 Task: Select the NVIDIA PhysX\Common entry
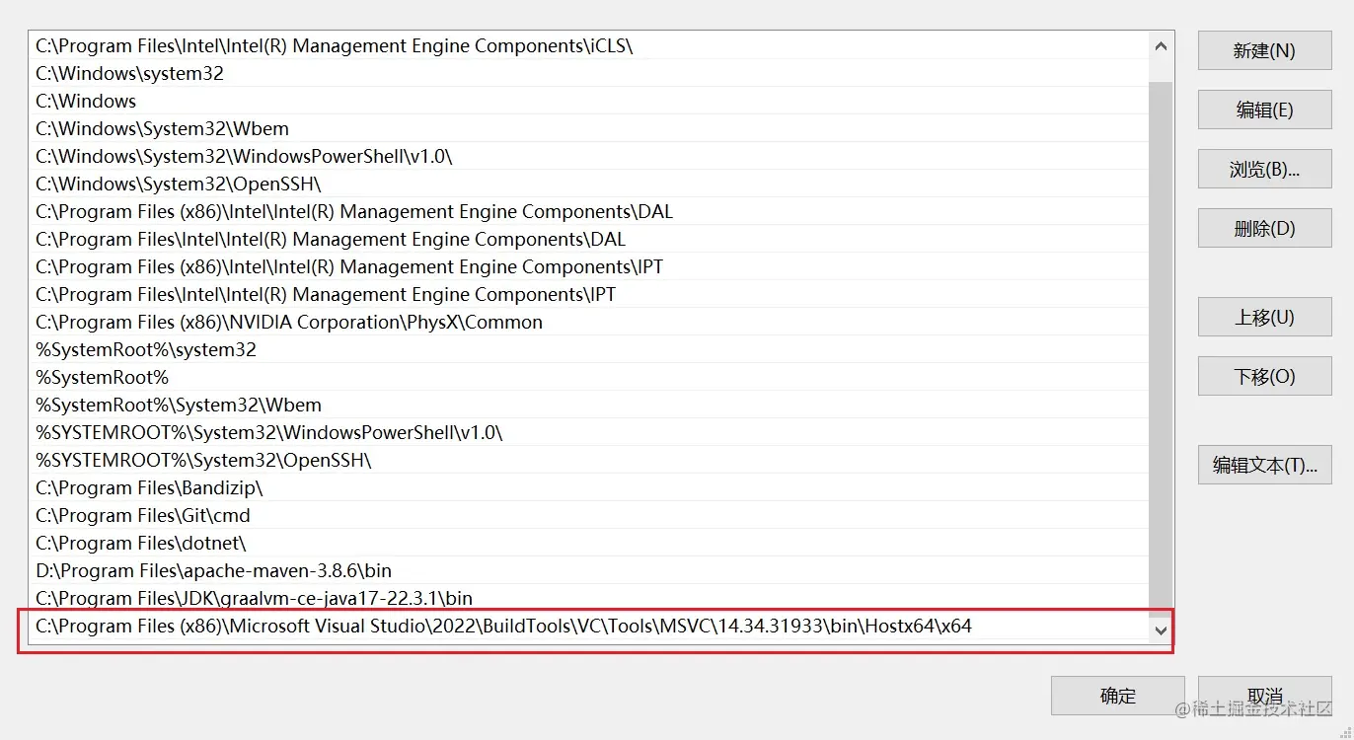[589, 322]
